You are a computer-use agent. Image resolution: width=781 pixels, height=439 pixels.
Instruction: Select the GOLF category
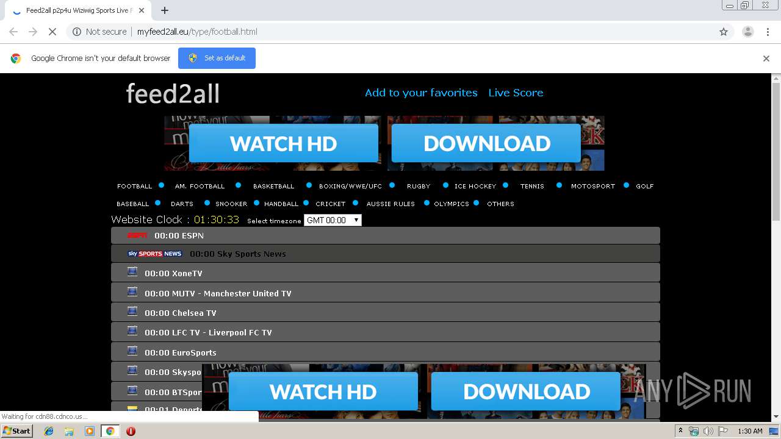pos(644,186)
